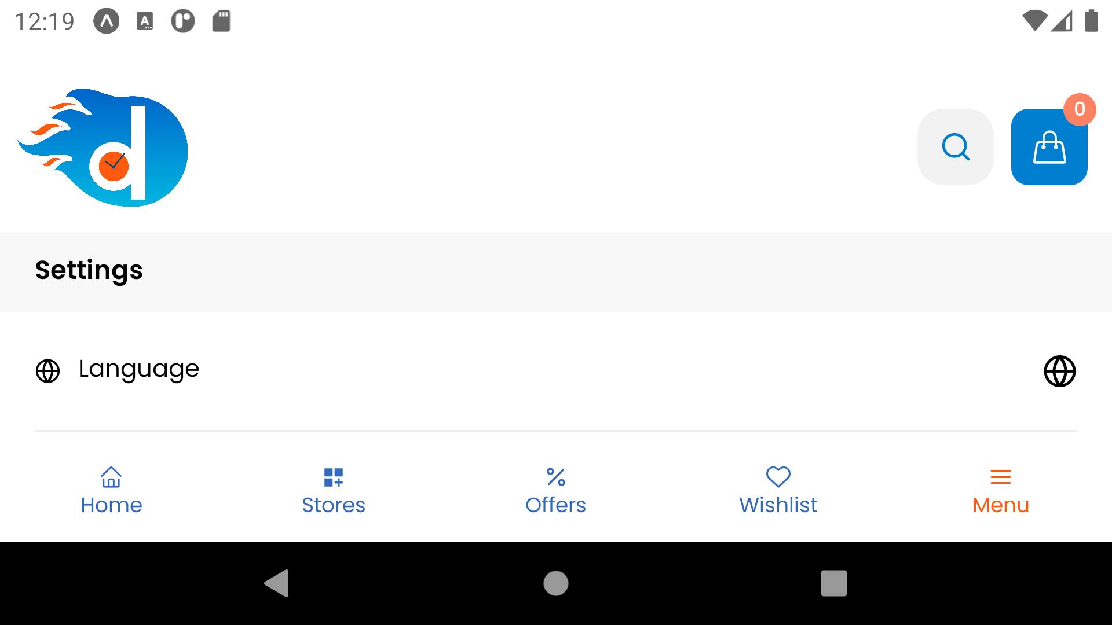The width and height of the screenshot is (1112, 625).
Task: Tap the heart Wishlist icon
Action: click(778, 477)
